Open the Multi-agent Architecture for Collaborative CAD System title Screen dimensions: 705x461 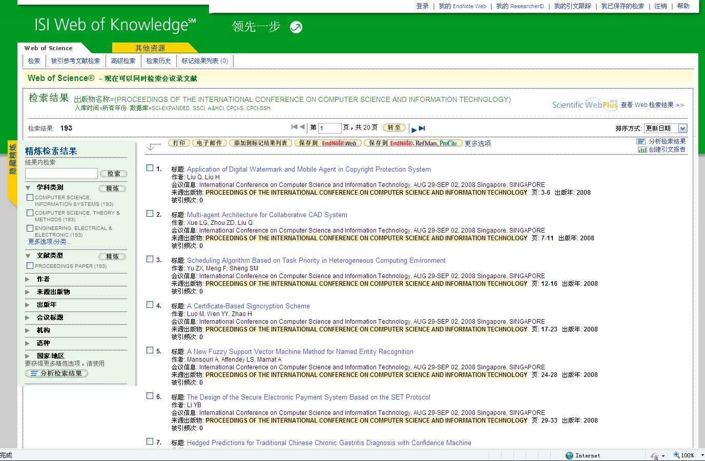pos(267,215)
